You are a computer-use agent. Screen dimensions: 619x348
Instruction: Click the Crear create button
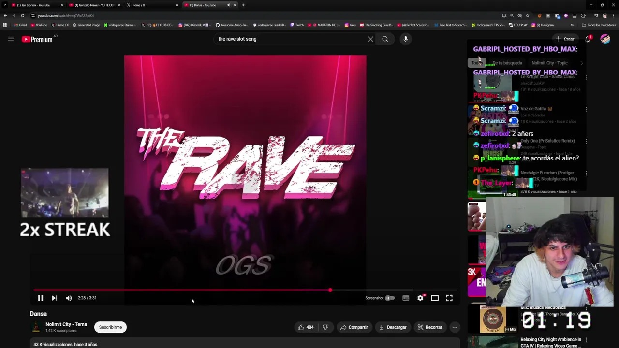(565, 39)
